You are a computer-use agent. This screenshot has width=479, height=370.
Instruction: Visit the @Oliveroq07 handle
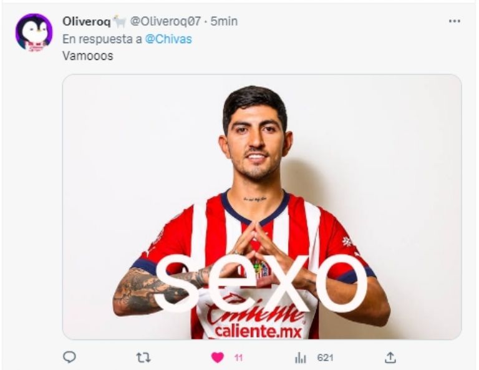point(165,21)
